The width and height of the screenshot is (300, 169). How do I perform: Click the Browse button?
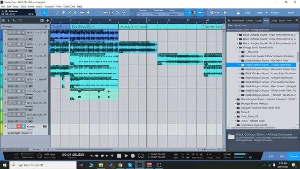[293, 156]
